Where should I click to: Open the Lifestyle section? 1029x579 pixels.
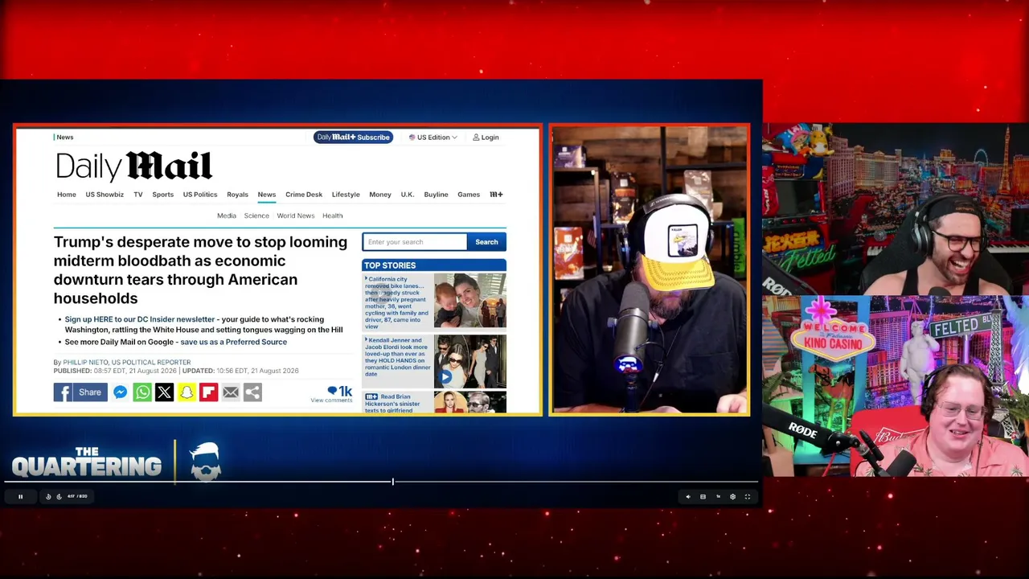click(346, 195)
